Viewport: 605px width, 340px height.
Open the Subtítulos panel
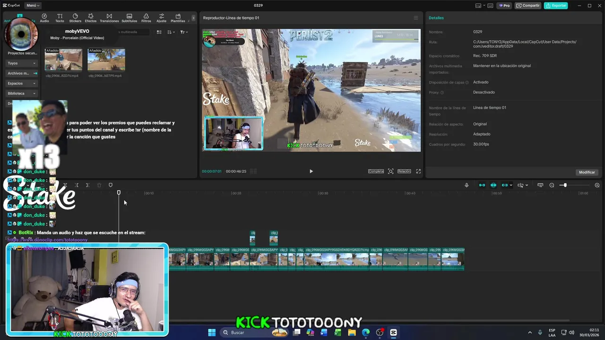click(130, 18)
